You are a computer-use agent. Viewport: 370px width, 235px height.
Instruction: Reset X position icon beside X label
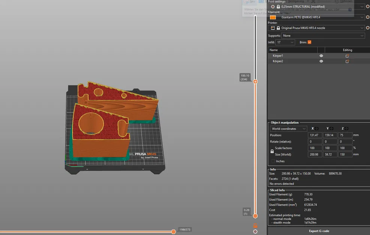[316, 129]
